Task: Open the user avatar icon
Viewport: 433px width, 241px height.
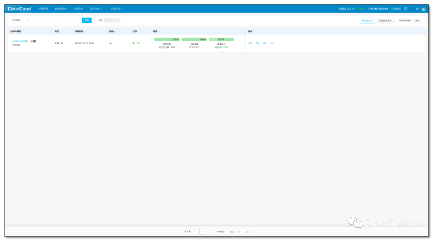Action: [423, 9]
